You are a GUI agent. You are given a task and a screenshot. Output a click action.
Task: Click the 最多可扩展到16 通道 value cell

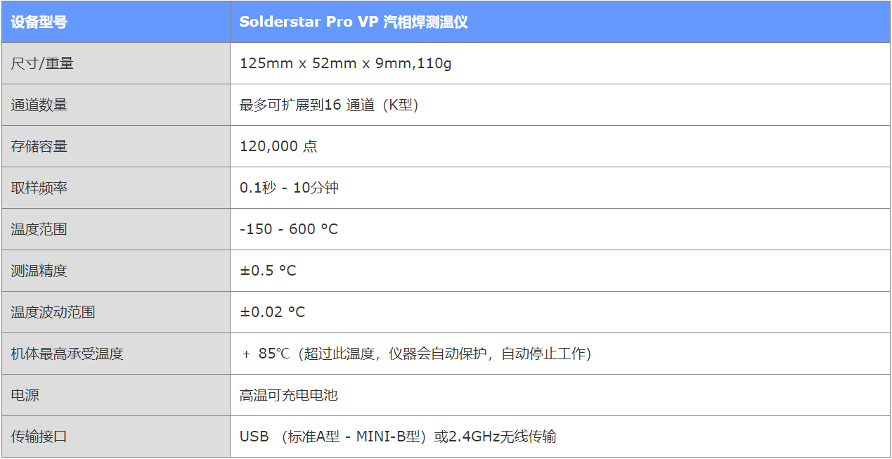pos(560,105)
